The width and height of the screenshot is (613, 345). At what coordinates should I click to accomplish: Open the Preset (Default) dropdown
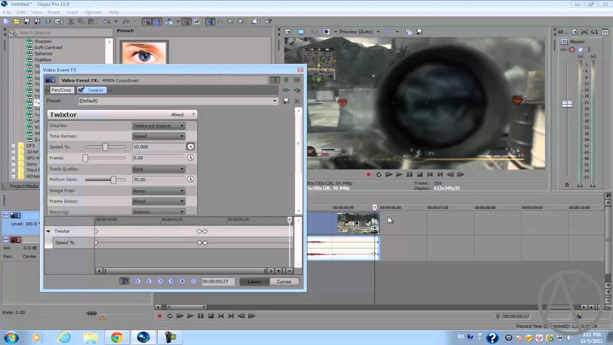[178, 101]
